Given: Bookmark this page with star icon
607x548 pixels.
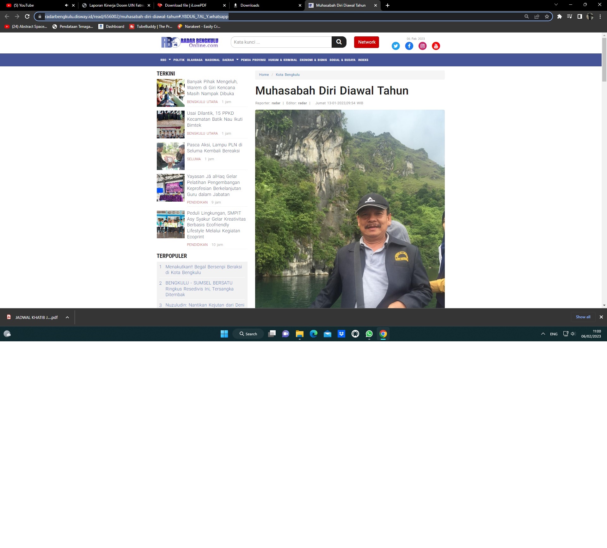Looking at the screenshot, I should tap(547, 16).
